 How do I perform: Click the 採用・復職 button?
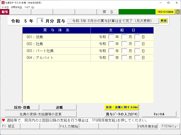coord(22,108)
